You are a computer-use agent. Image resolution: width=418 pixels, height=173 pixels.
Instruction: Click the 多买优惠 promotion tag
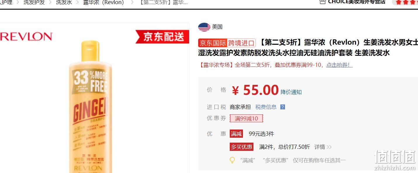(x=241, y=147)
